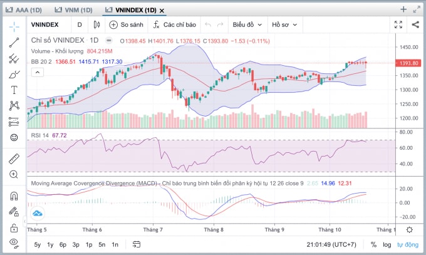The image size is (426, 255).
Task: Click the RSI 14 indicator legend
Action: pos(39,135)
